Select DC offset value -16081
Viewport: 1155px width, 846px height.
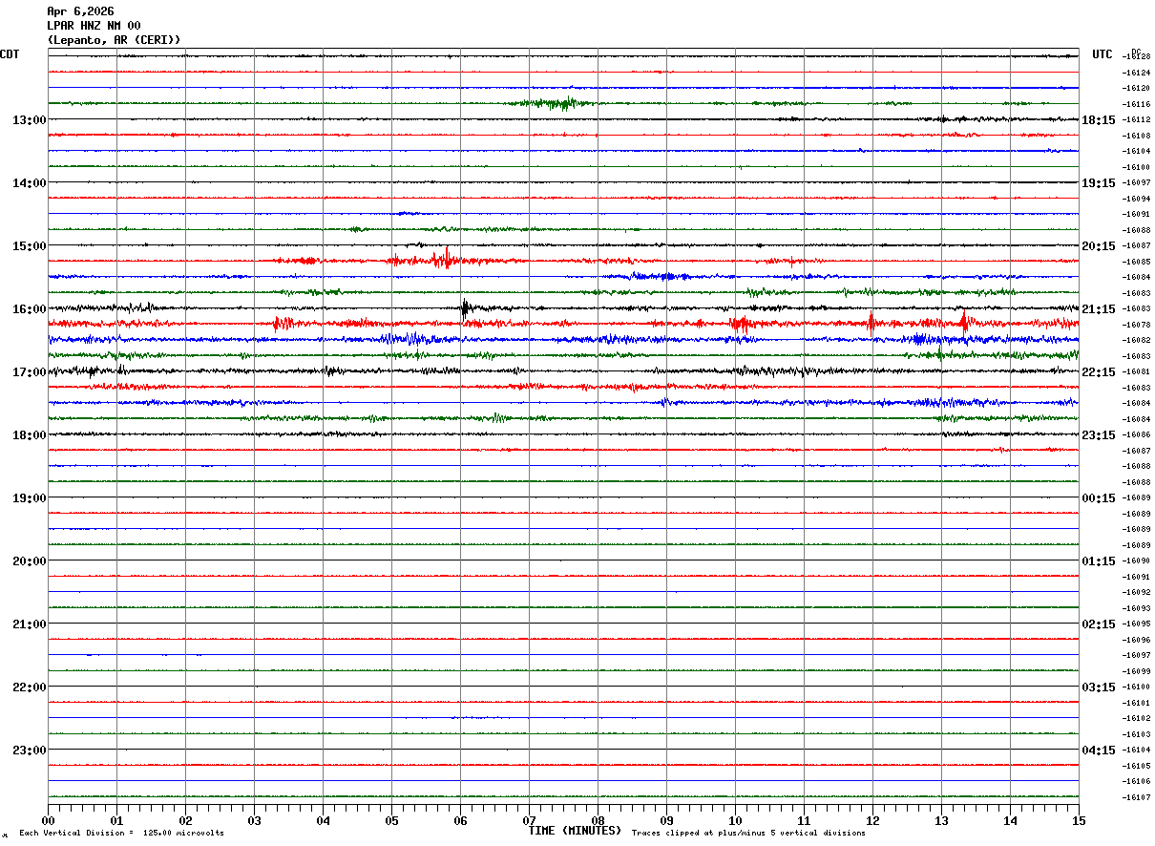click(1136, 371)
